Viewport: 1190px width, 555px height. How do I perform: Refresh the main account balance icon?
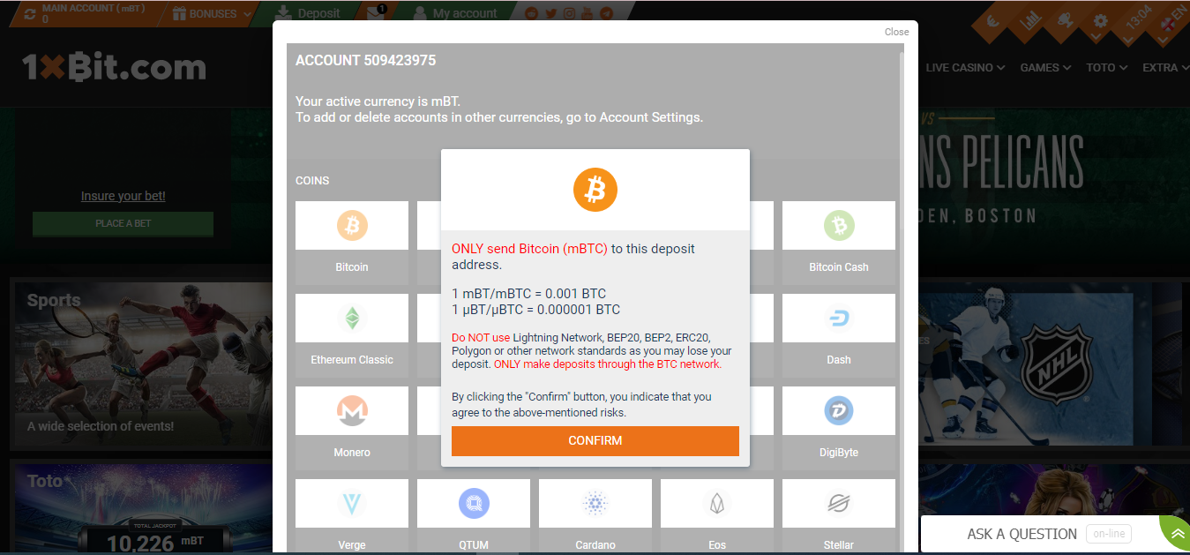point(31,14)
